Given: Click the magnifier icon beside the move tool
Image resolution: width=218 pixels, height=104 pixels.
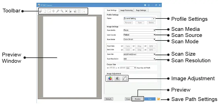Looking at the screenshot, I should click(58, 11).
